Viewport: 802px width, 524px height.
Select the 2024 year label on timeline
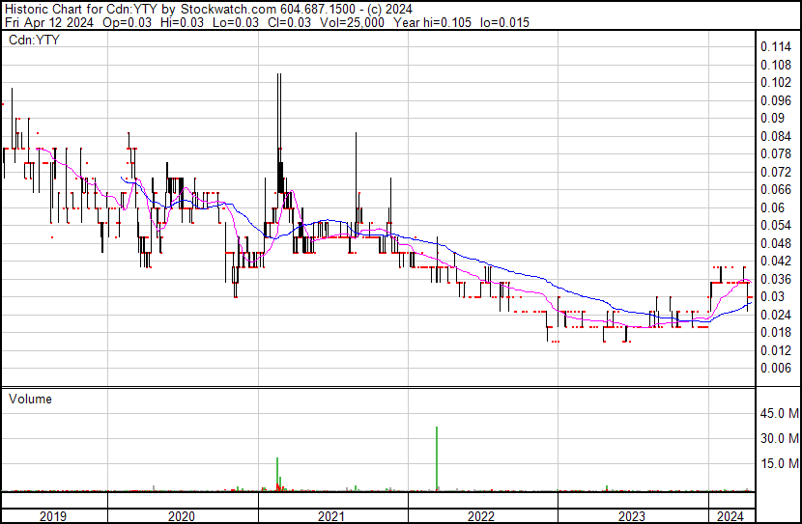(x=730, y=515)
